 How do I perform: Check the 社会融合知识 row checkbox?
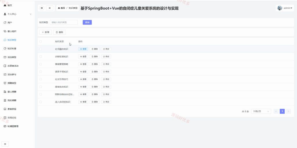coord(41,49)
